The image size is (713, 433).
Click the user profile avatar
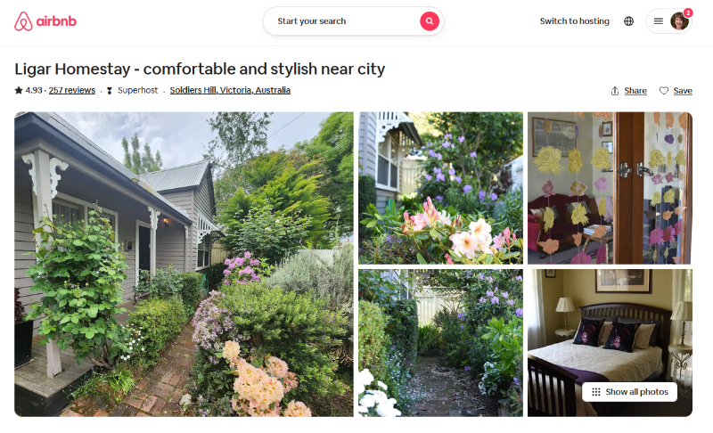pos(679,20)
